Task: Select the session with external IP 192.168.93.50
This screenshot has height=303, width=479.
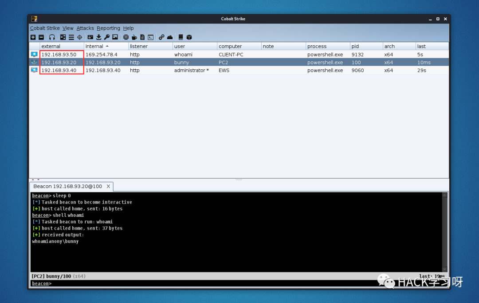Action: [x=59, y=55]
